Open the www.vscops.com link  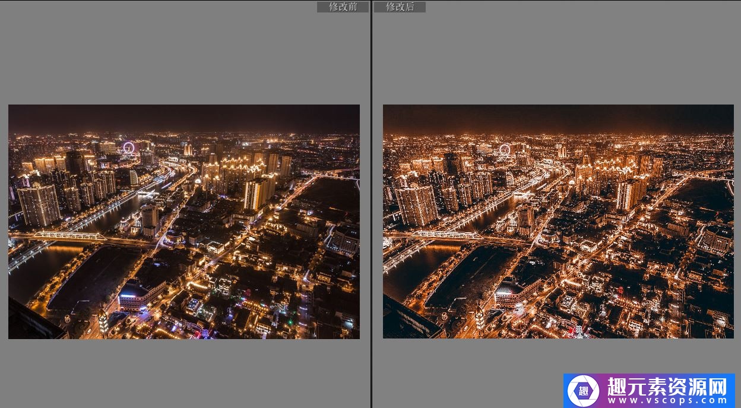coord(667,401)
